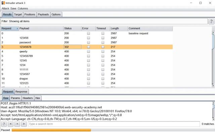The height and width of the screenshot is (132, 215).
Task: Select the Params view tab
Action: point(15,98)
